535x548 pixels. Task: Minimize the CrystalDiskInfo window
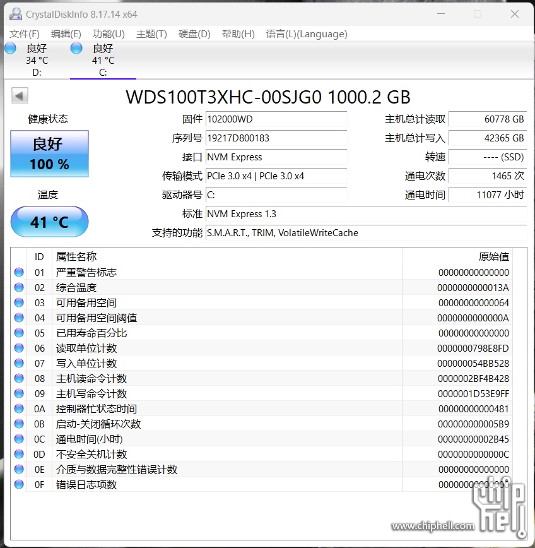click(441, 14)
